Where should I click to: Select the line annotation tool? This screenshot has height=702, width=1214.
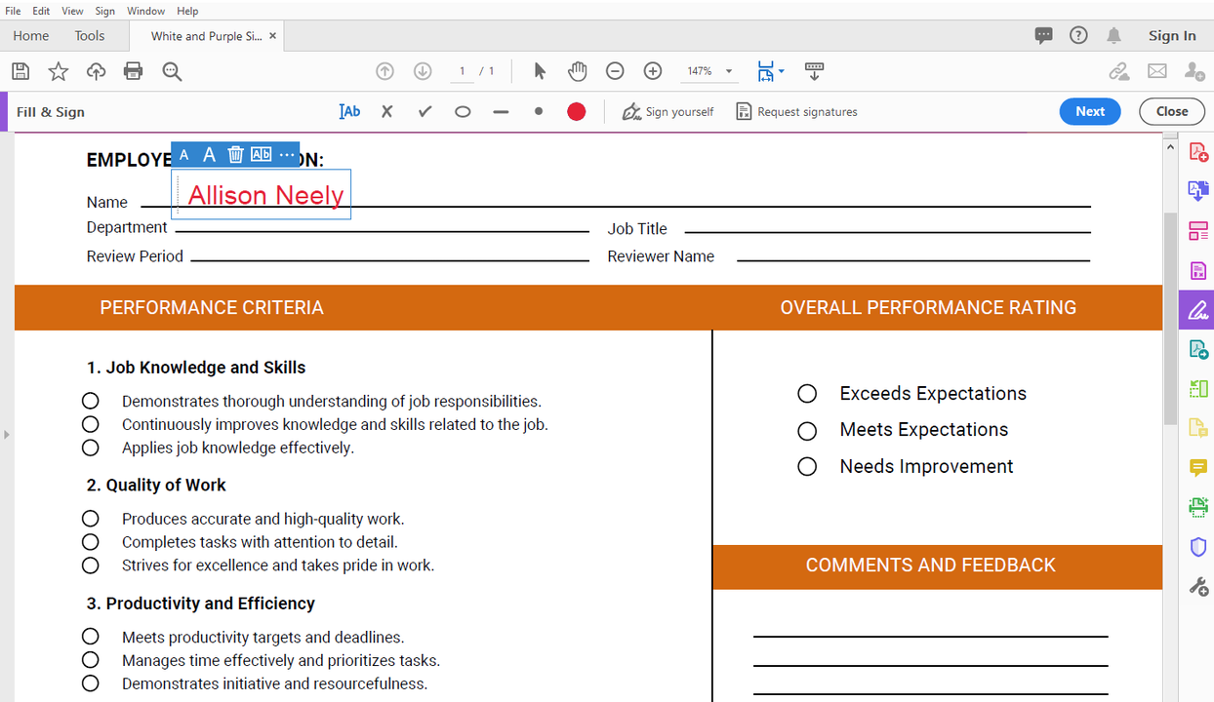[501, 111]
